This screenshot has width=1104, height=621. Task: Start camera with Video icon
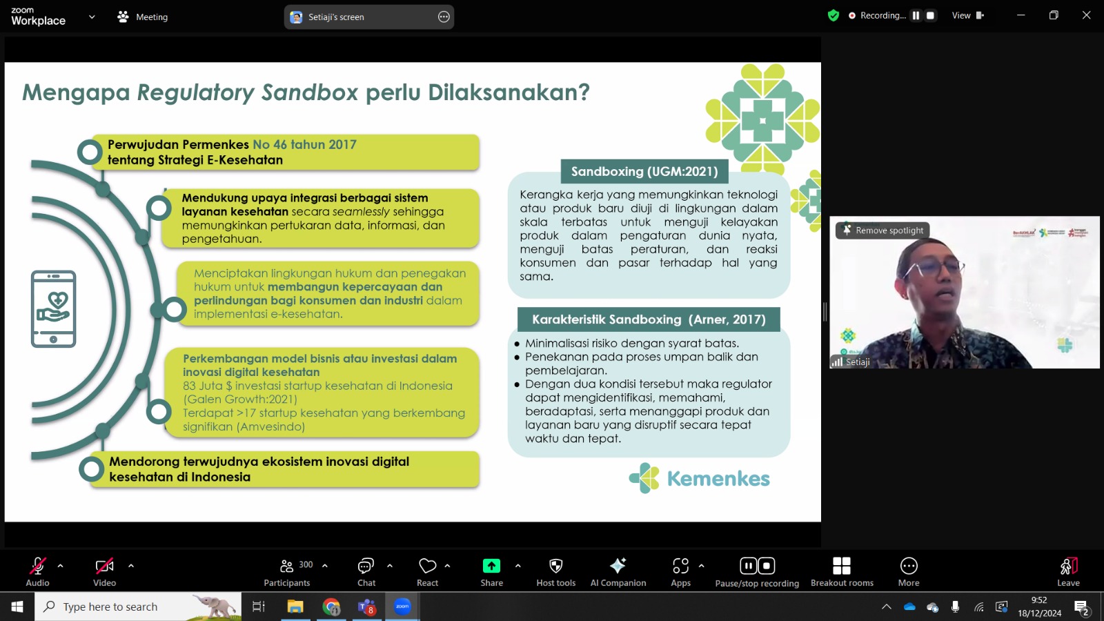pos(104,566)
